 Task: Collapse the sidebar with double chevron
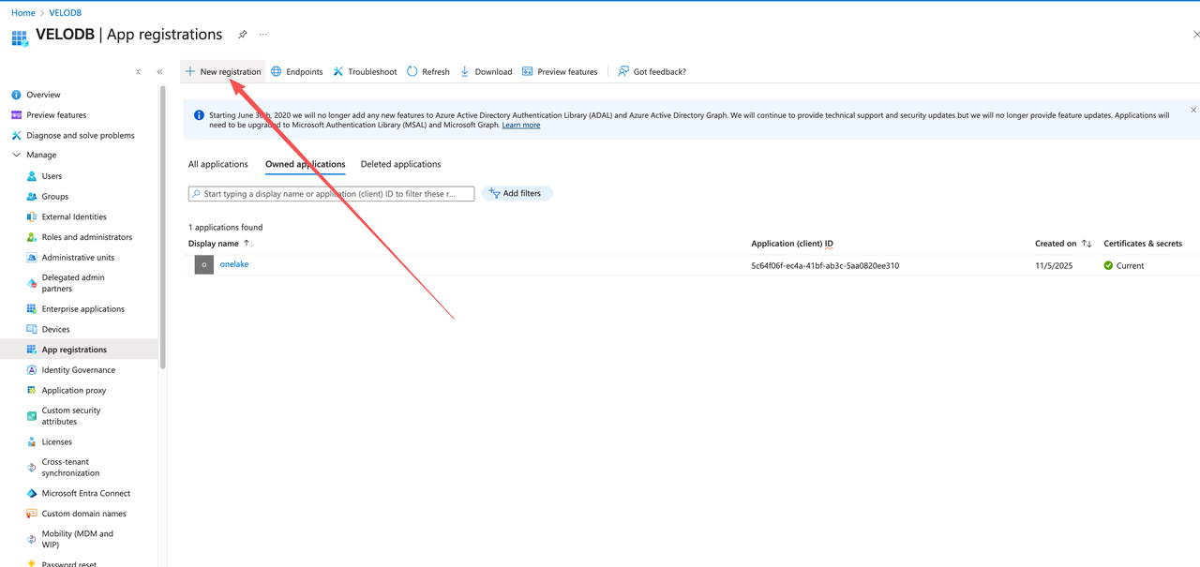[159, 71]
